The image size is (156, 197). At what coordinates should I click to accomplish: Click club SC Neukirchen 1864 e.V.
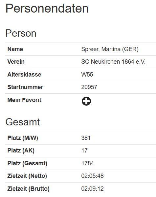[113, 62]
